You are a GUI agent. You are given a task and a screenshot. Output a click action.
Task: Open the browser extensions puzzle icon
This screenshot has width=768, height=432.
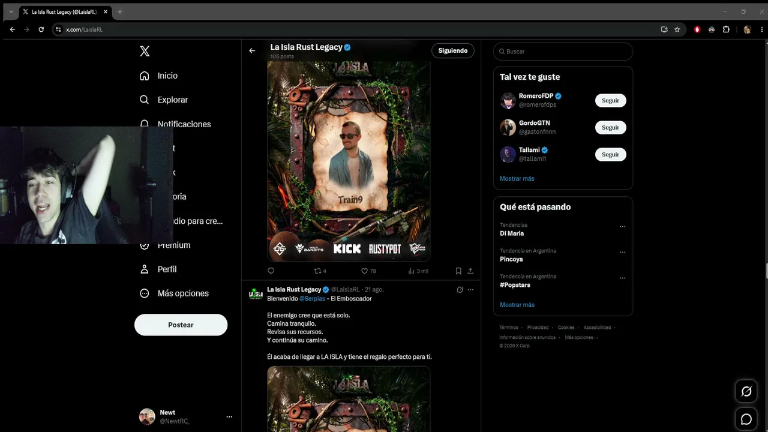(x=726, y=29)
